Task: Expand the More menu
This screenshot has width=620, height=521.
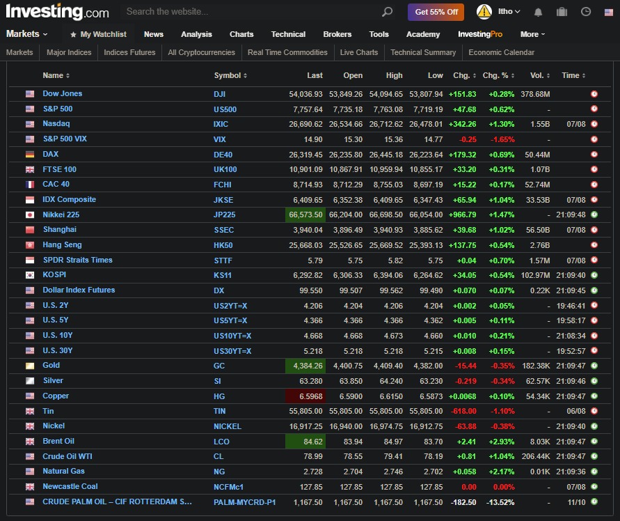Action: [x=532, y=34]
